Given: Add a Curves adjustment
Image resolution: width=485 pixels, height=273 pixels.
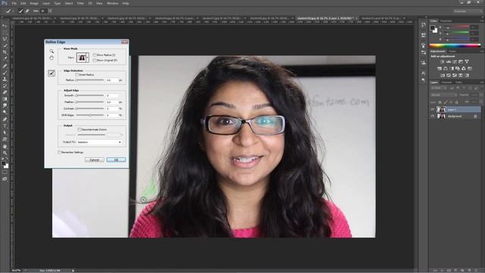Looking at the screenshot, I should point(455,61).
